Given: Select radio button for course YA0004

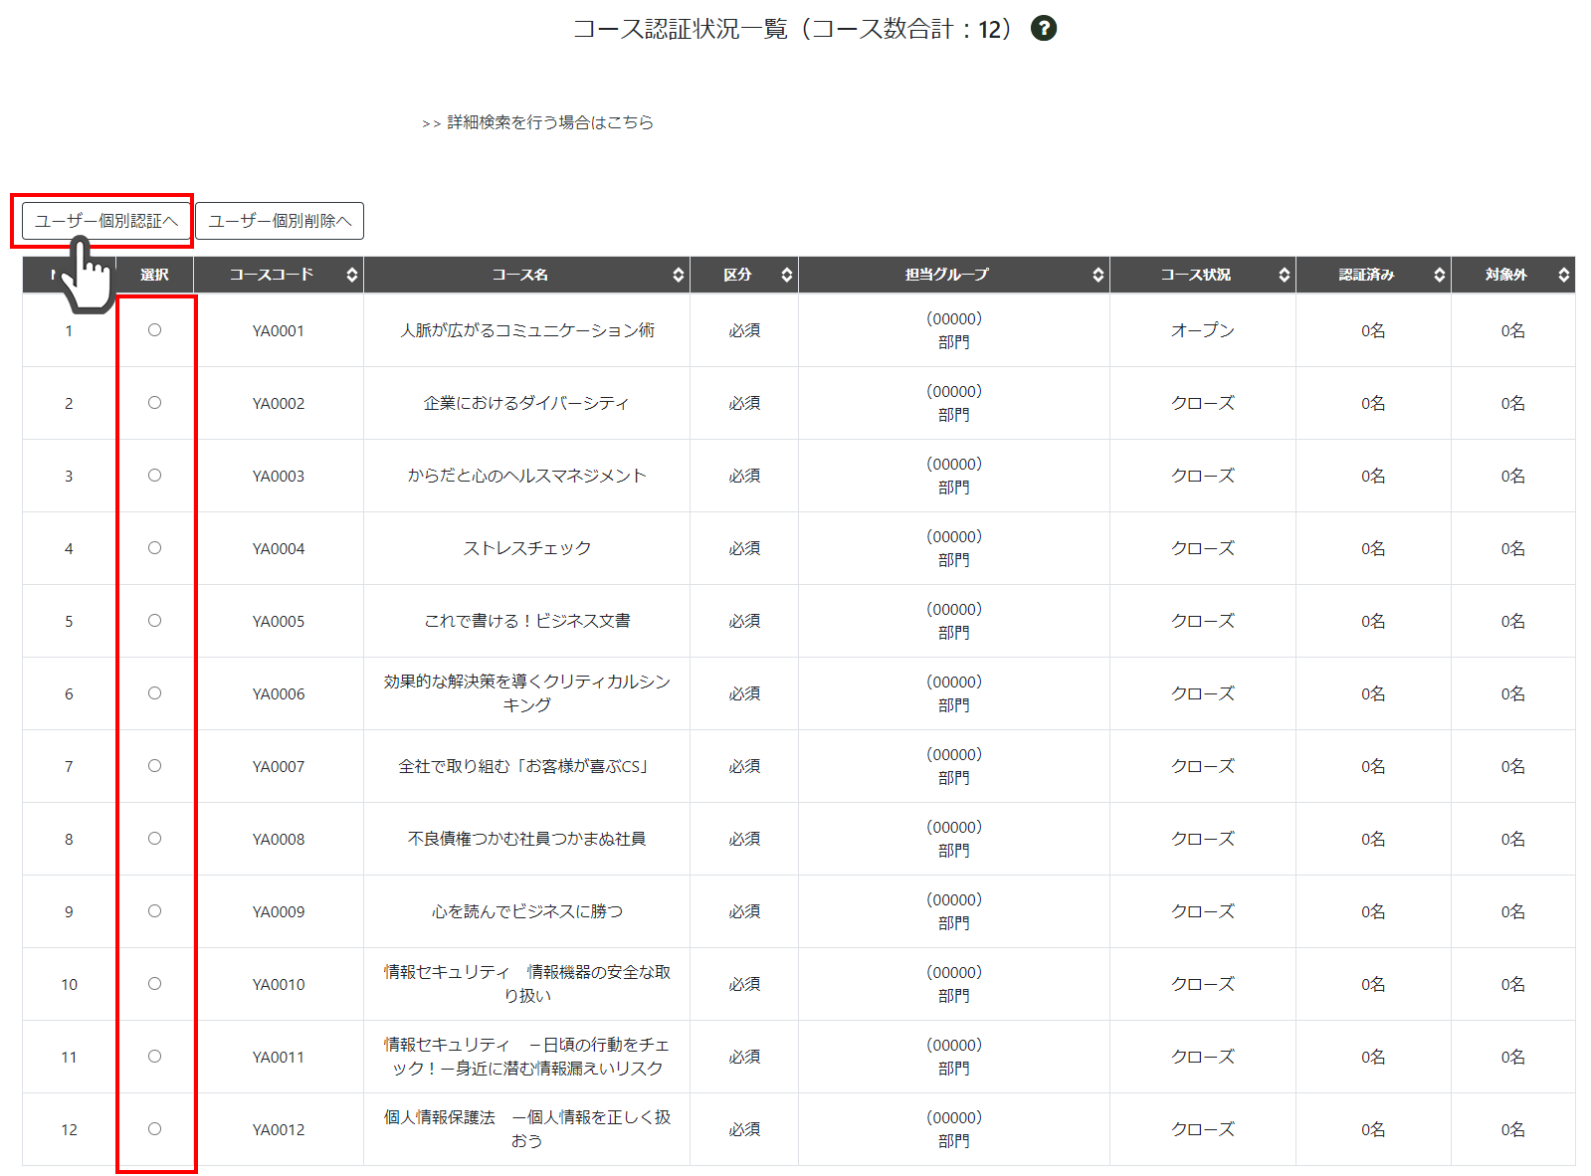Looking at the screenshot, I should (154, 548).
